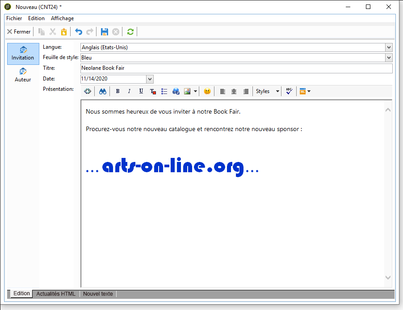Open the Langue dropdown arrow
403x310 pixels.
point(389,47)
